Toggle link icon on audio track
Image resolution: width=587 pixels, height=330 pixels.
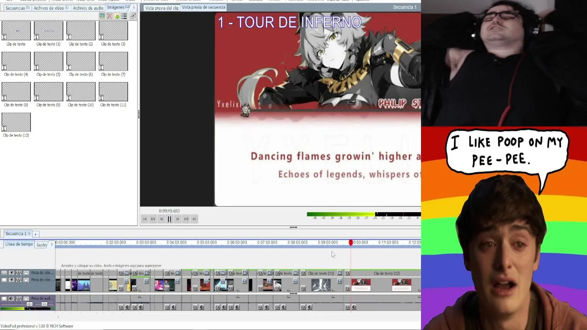point(19,298)
